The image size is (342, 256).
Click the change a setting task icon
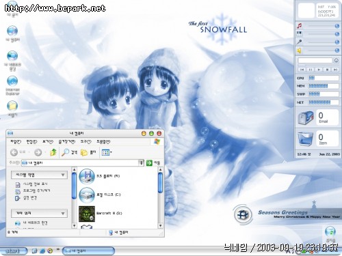[x=18, y=198]
